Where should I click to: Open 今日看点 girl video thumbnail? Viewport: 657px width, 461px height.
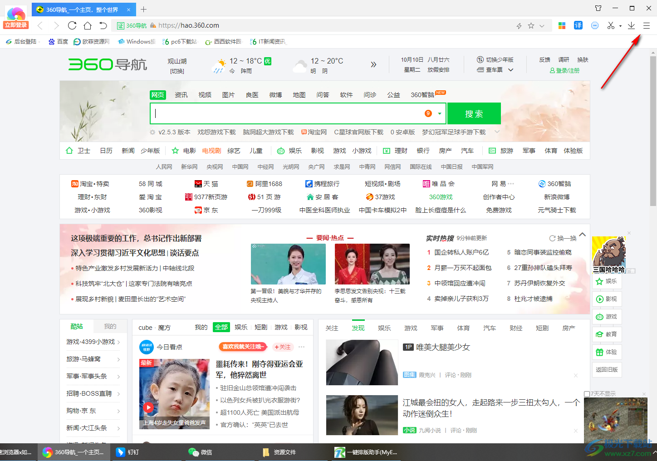click(x=174, y=394)
